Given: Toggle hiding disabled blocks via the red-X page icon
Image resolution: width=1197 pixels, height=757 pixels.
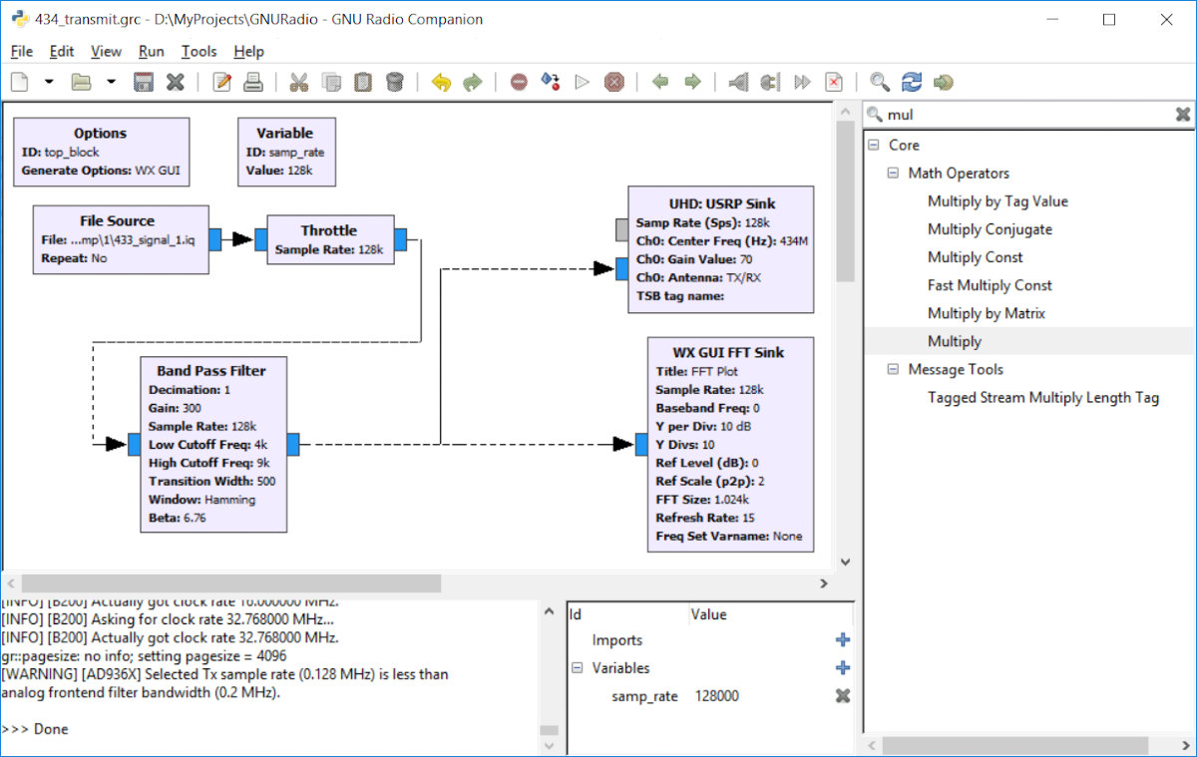Looking at the screenshot, I should pos(834,82).
